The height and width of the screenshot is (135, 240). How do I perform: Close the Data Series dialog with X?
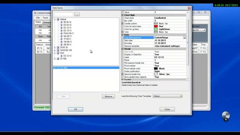click(x=189, y=8)
